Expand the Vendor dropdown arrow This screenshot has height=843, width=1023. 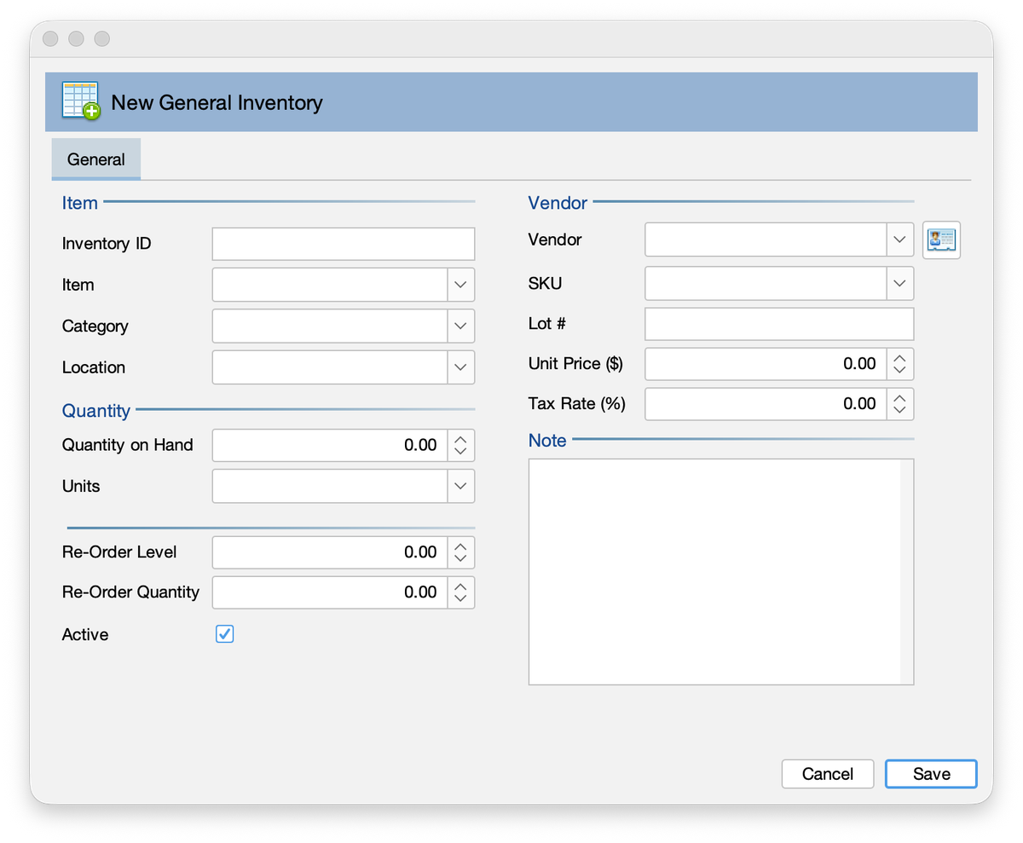click(900, 240)
